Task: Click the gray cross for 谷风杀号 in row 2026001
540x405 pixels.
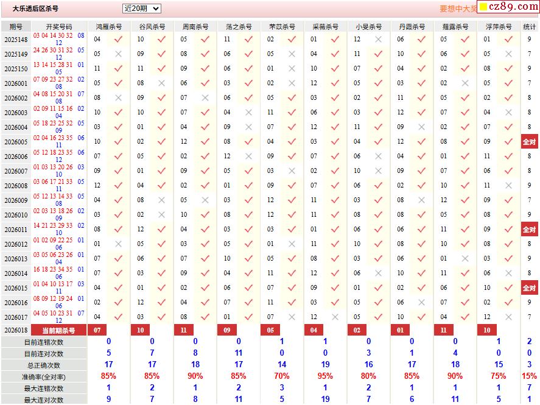Action: 161,83
